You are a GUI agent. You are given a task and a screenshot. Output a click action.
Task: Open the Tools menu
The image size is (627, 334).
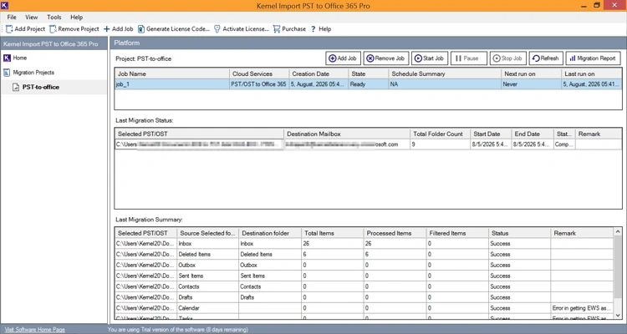[54, 18]
